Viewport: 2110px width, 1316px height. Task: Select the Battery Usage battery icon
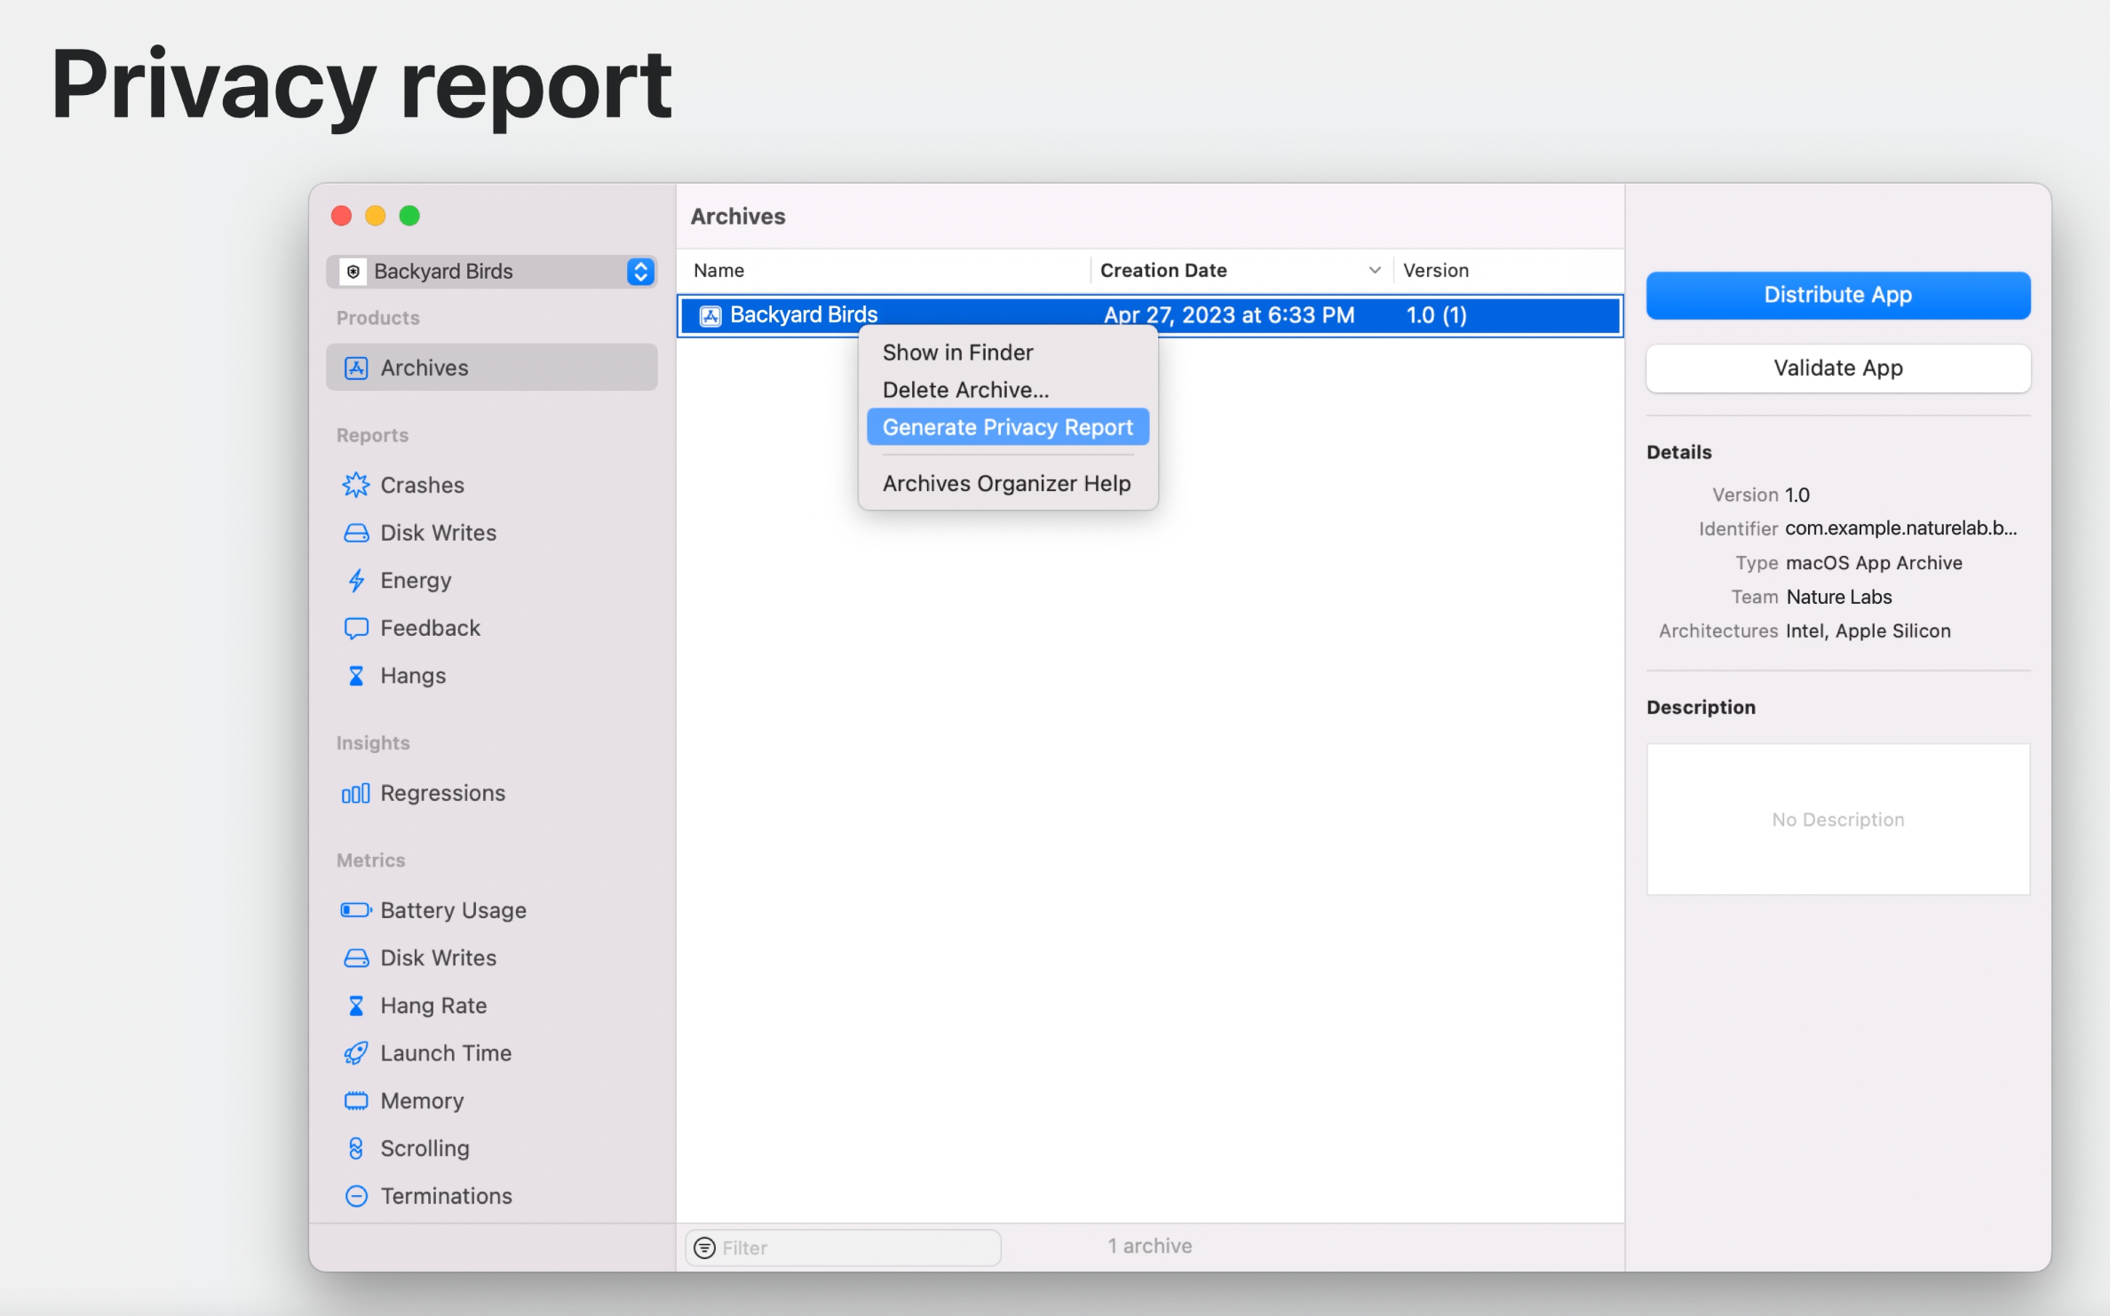click(355, 910)
